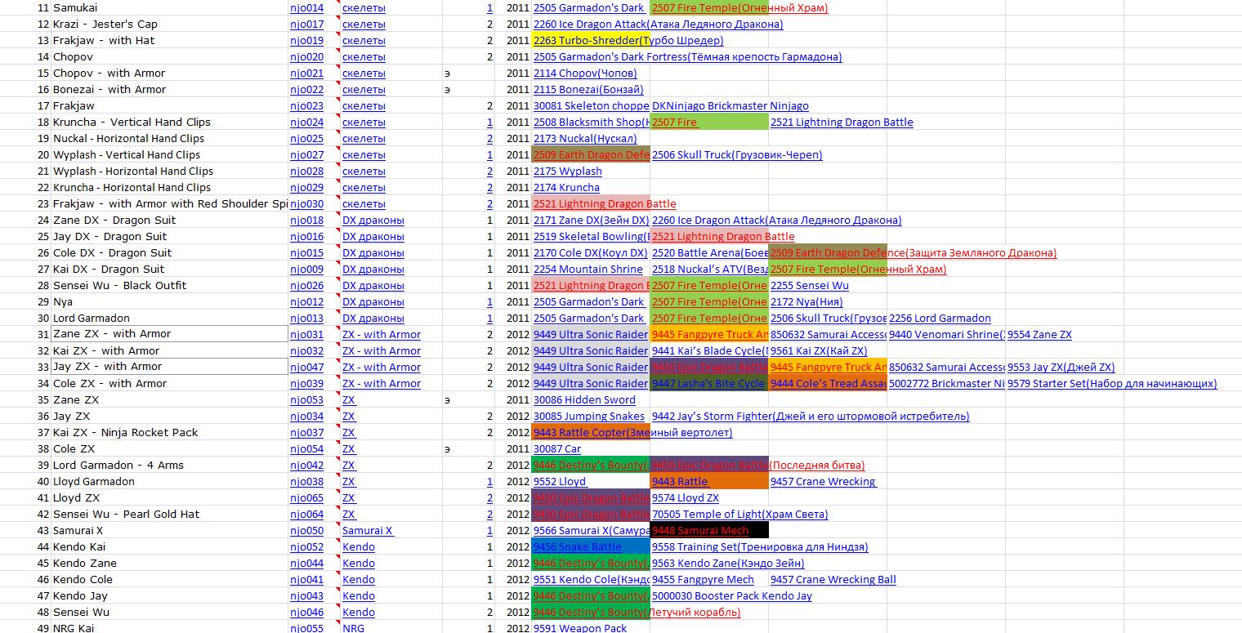Open the 9579 Starter Set link

[x=1112, y=384]
